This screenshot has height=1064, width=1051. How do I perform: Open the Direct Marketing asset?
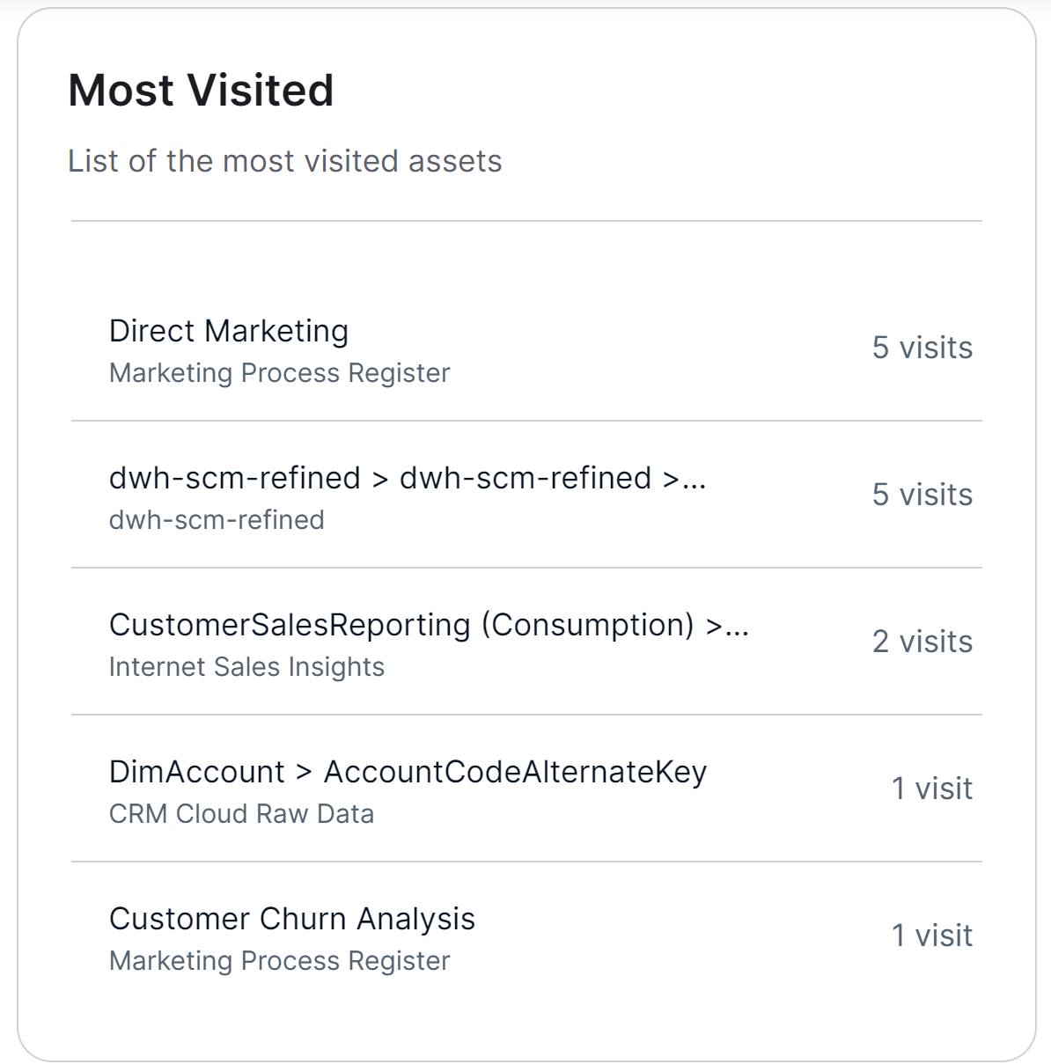[228, 331]
